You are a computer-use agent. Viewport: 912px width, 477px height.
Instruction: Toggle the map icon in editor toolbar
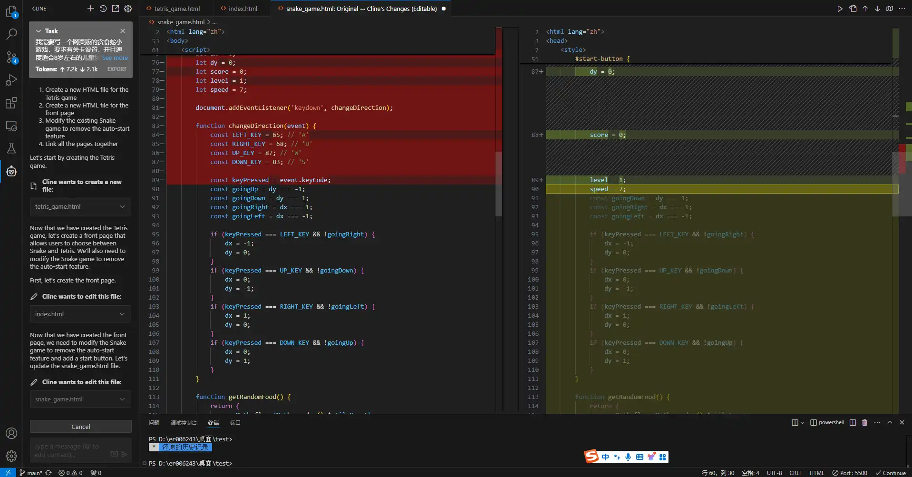point(890,9)
